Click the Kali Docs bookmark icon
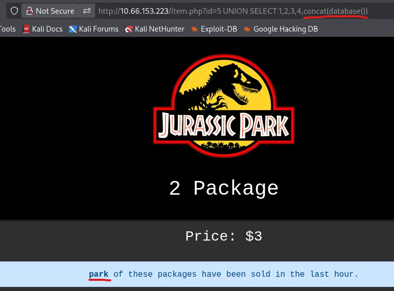This screenshot has width=394, height=291. [x=26, y=29]
